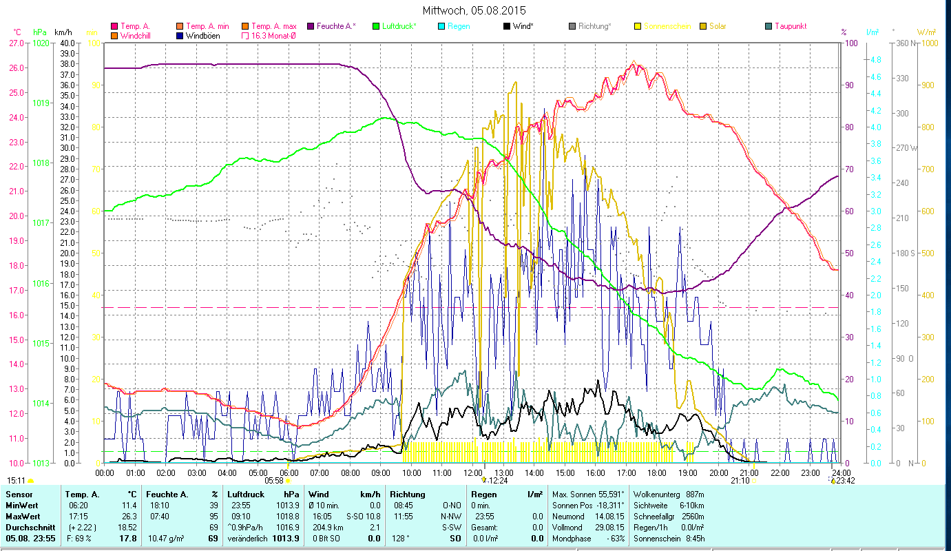Image resolution: width=951 pixels, height=551 pixels.
Task: Click the yellow Sonnenschein legend swatch
Action: coord(638,26)
